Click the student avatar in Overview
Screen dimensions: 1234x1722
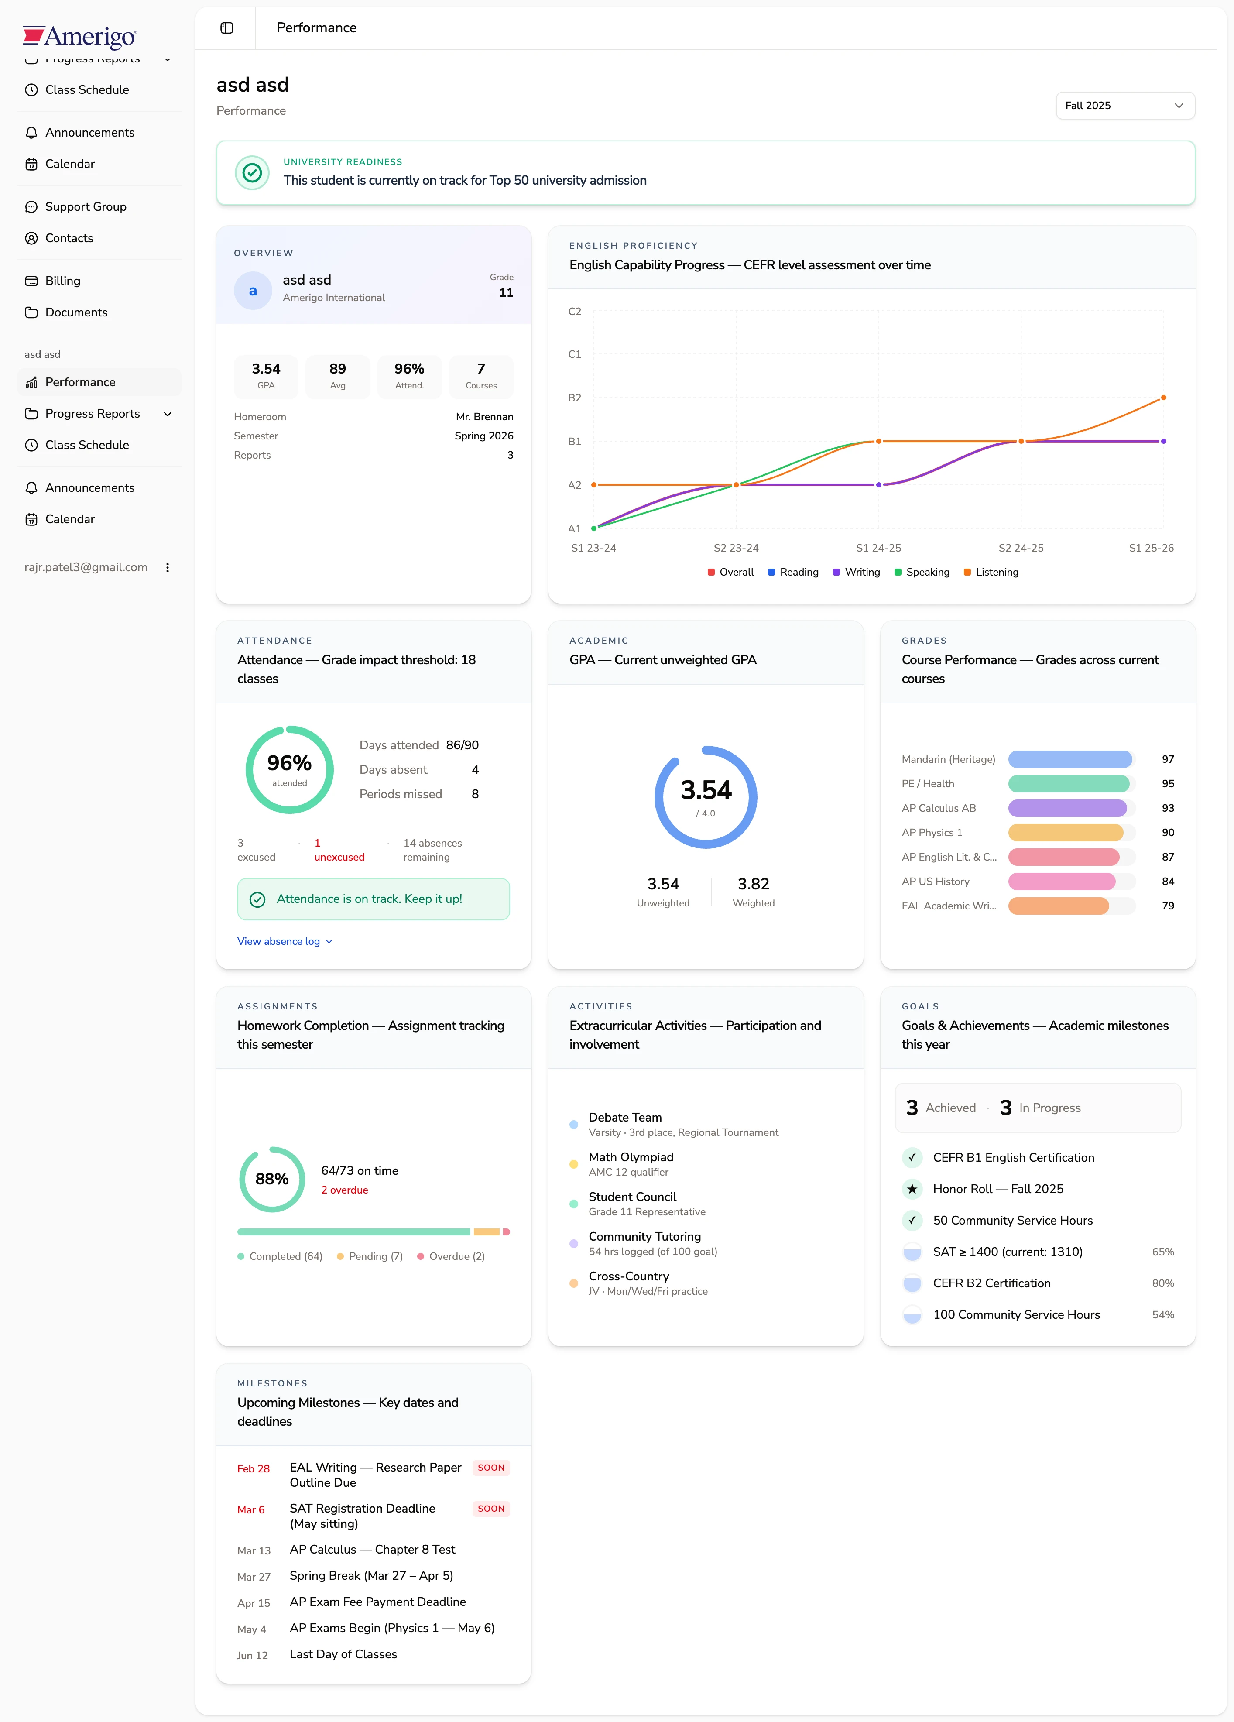(253, 291)
